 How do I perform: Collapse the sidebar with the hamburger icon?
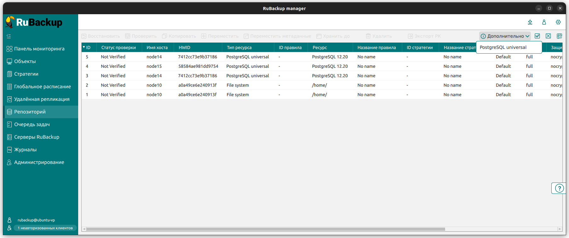pyautogui.click(x=9, y=36)
